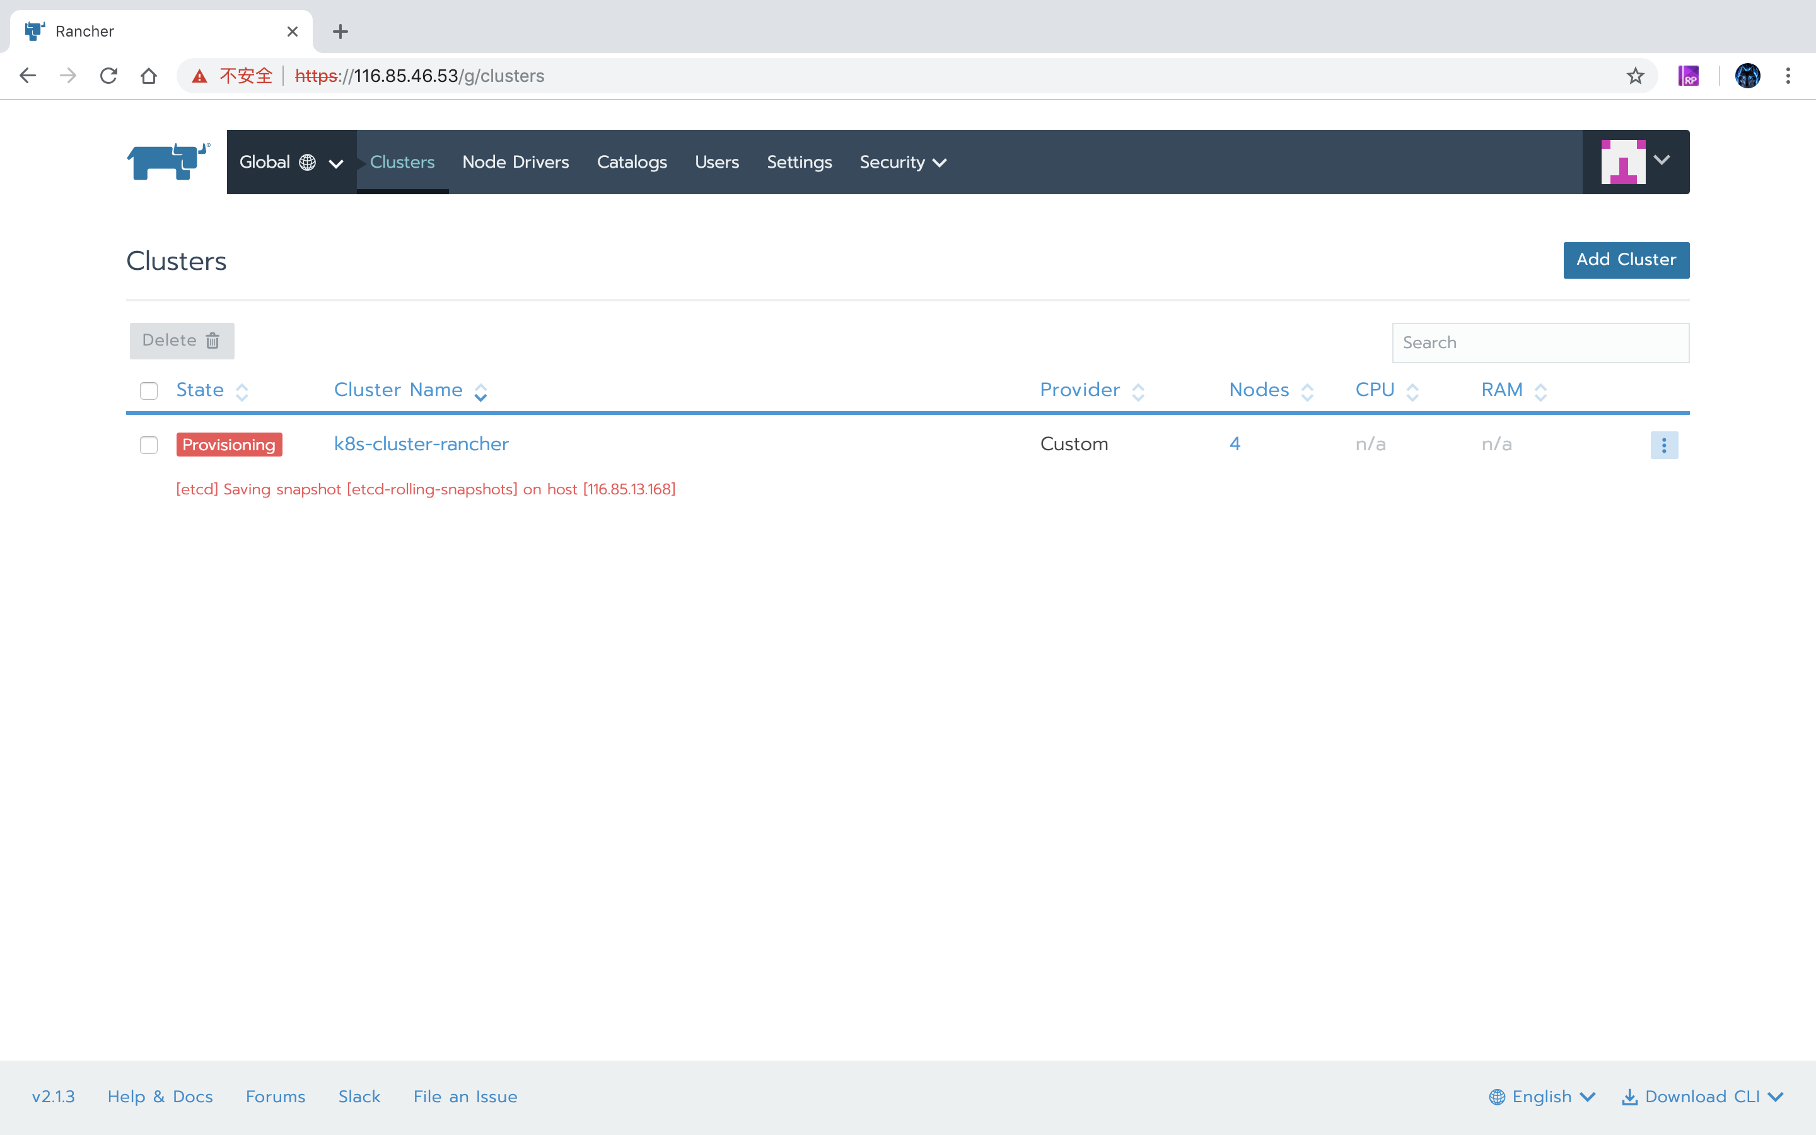The height and width of the screenshot is (1135, 1816).
Task: Focus the cluster Search field
Action: (x=1540, y=343)
